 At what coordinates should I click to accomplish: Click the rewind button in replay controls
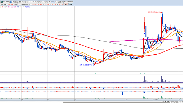pos(165,102)
